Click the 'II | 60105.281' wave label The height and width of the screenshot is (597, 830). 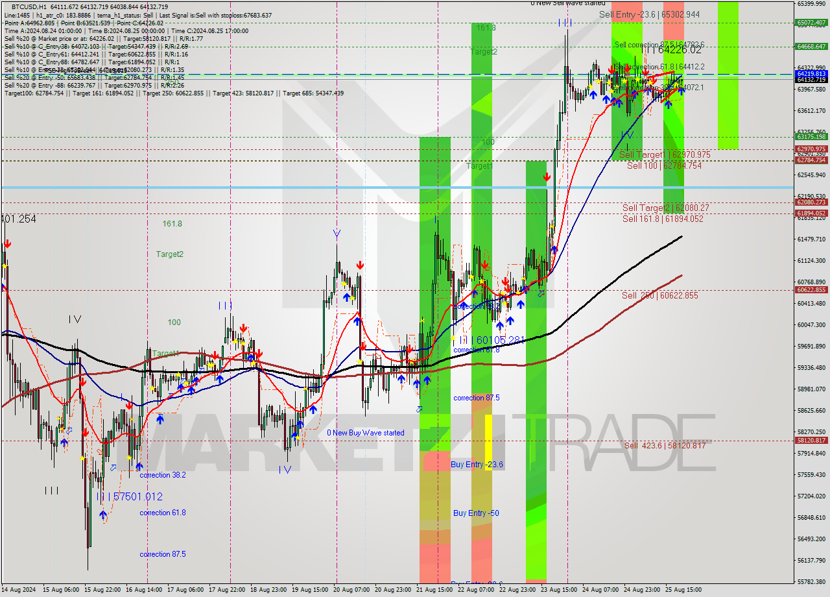pyautogui.click(x=492, y=340)
